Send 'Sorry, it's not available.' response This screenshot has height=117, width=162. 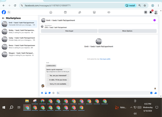[58, 84]
